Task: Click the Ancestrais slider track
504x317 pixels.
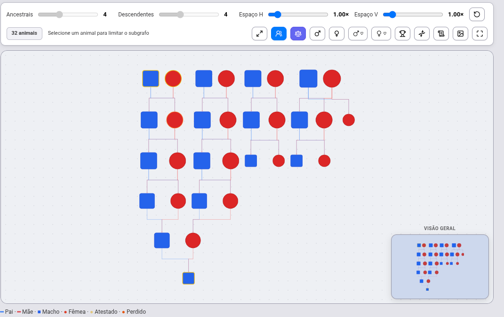Action: tap(68, 15)
